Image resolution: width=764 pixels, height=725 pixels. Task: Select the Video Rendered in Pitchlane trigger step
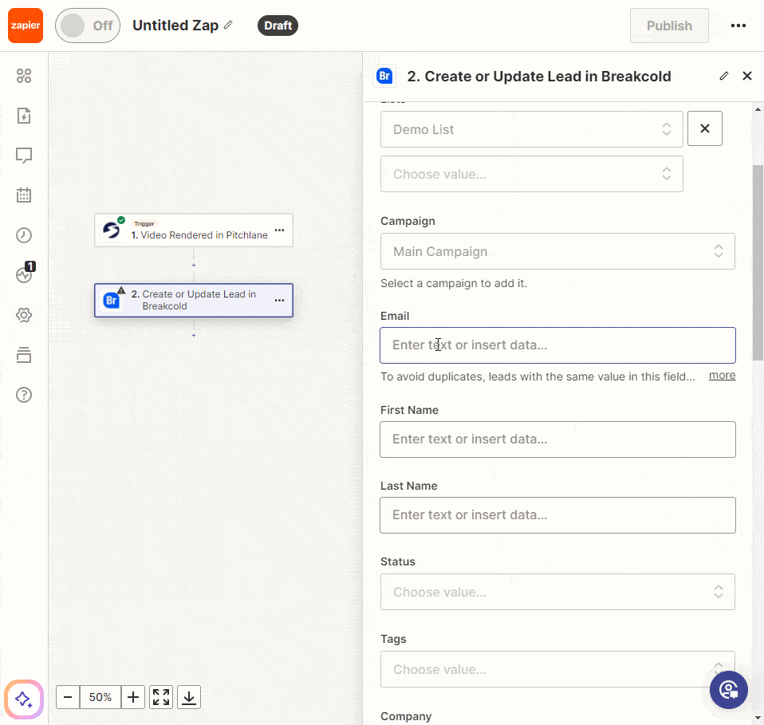pos(194,230)
